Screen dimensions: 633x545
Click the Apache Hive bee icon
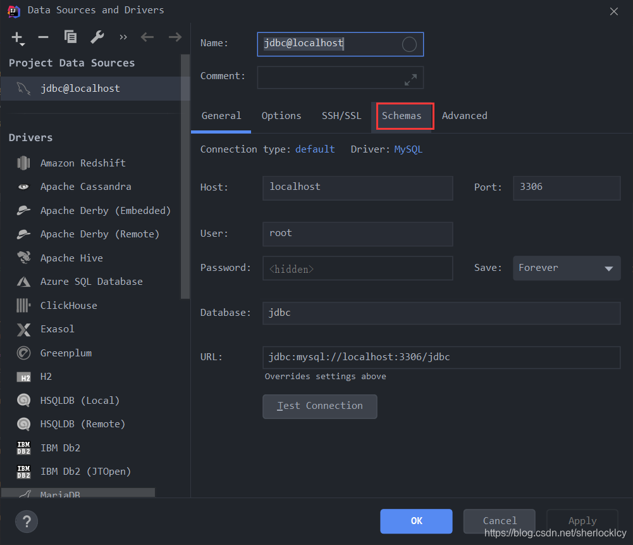[23, 258]
